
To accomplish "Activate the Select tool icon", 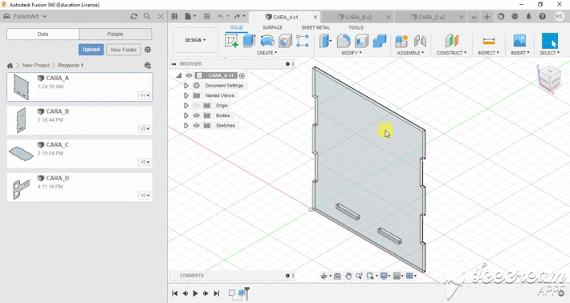I will 549,41.
